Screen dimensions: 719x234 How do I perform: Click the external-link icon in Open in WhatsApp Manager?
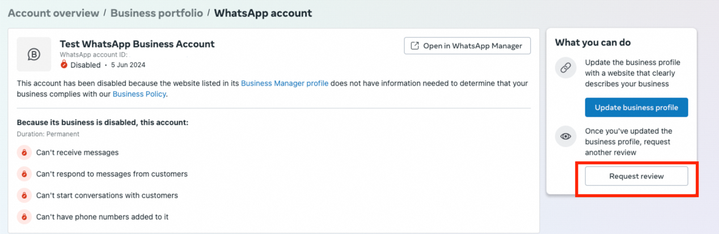415,46
